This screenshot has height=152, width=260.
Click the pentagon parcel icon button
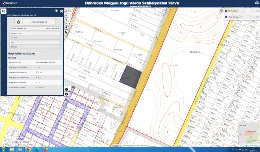[18, 22]
